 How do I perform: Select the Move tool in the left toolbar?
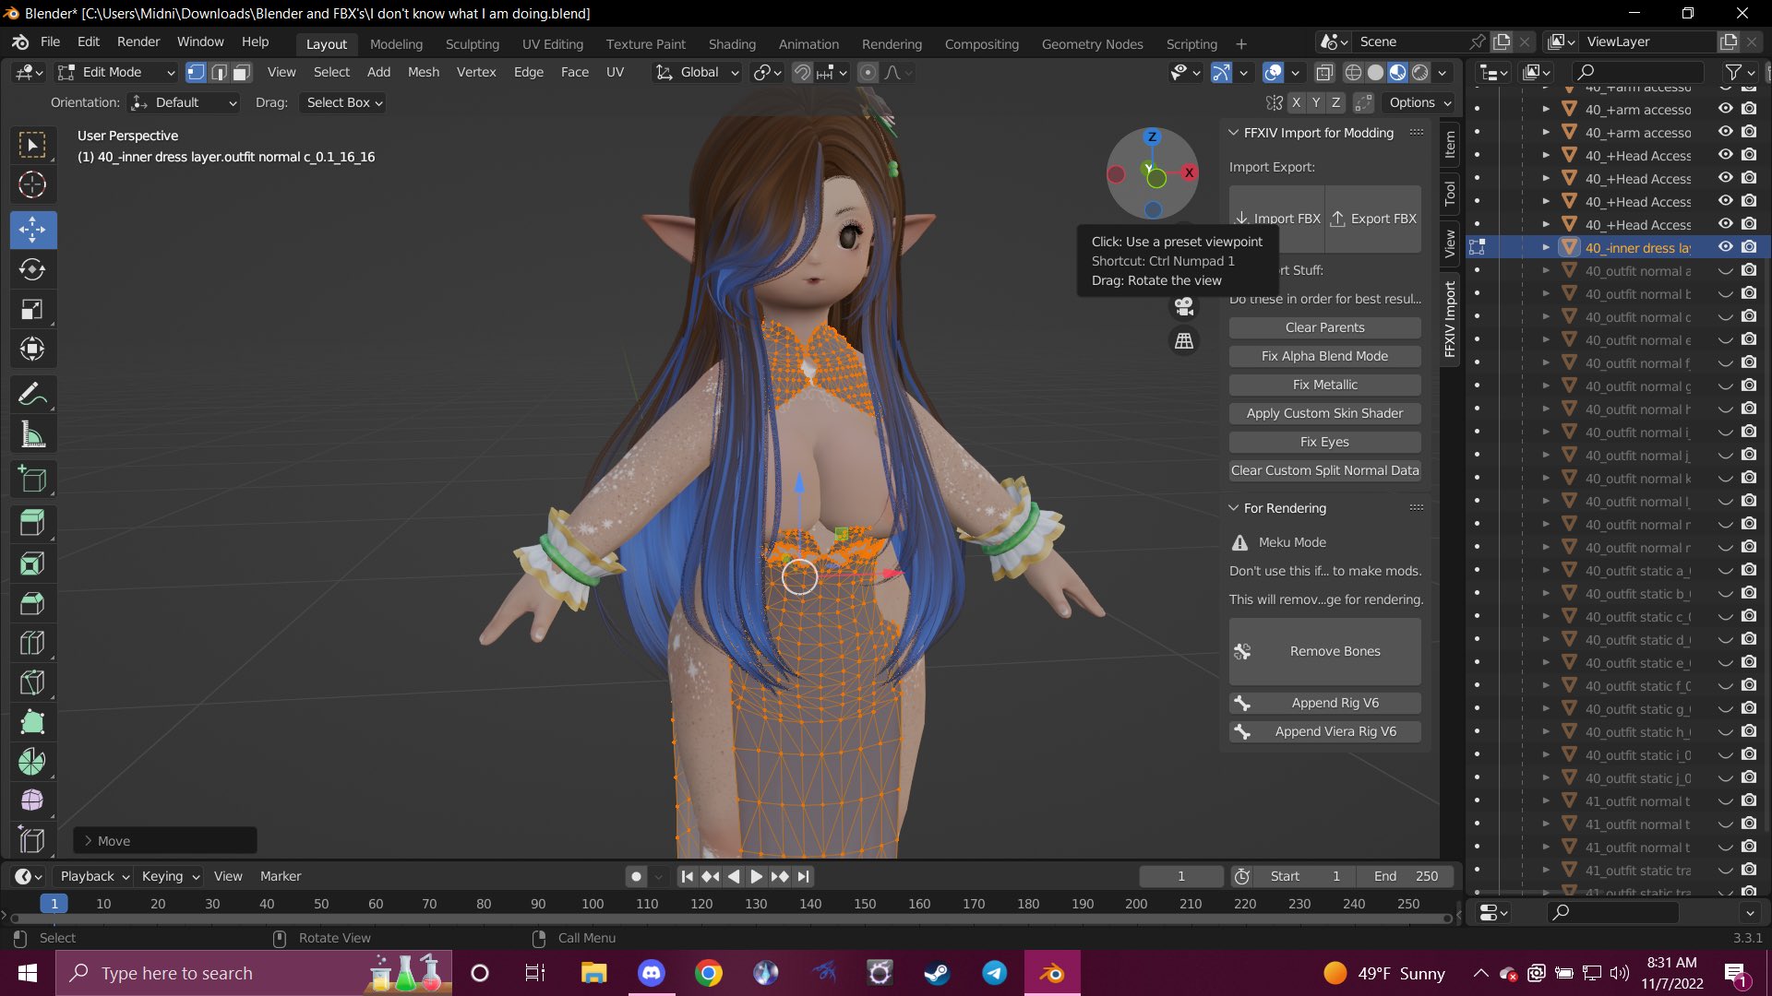(x=33, y=230)
